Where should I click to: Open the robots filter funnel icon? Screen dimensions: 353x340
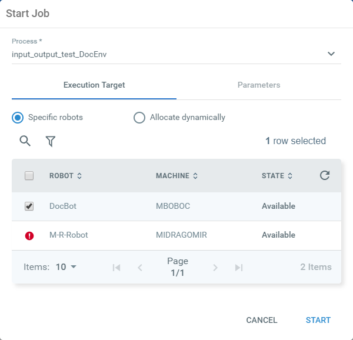pyautogui.click(x=51, y=141)
